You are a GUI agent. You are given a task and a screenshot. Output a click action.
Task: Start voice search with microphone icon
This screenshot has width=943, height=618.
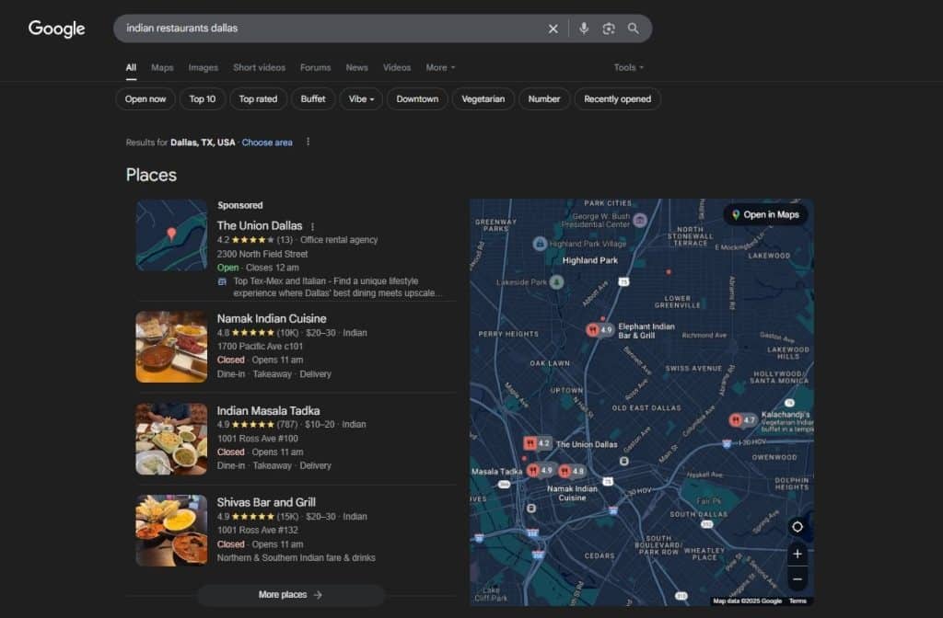coord(583,29)
